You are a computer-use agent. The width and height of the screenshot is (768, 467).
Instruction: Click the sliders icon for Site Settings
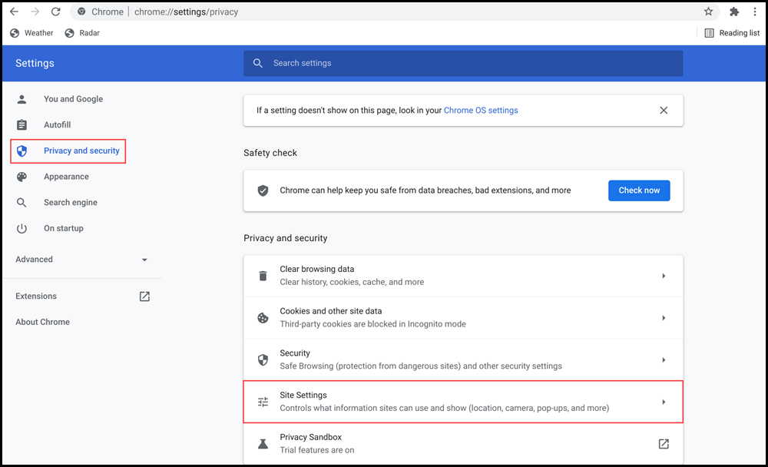tap(263, 402)
